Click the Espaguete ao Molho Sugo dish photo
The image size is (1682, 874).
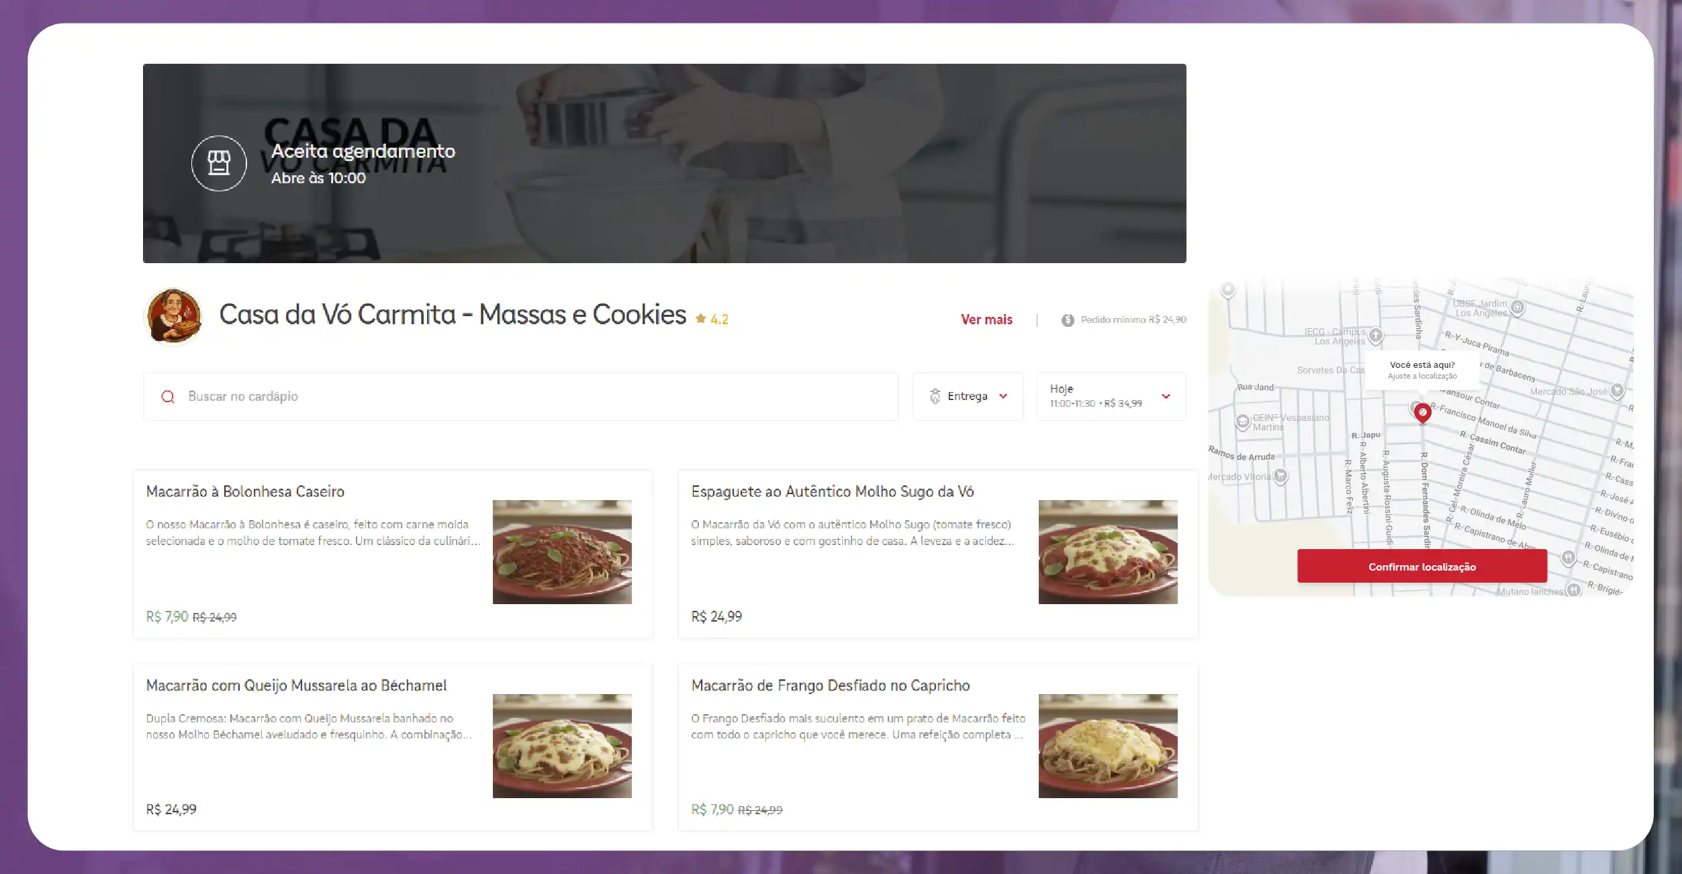[x=1107, y=552]
